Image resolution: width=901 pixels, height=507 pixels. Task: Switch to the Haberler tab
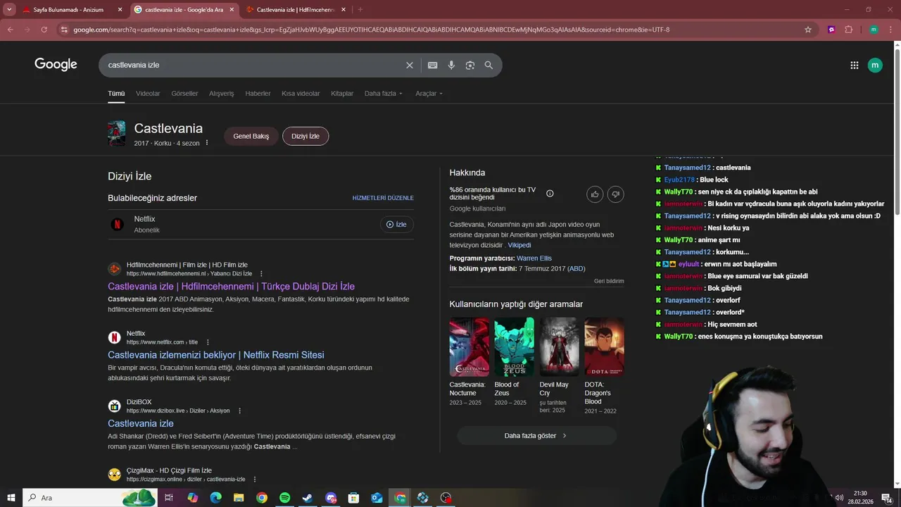tap(258, 94)
